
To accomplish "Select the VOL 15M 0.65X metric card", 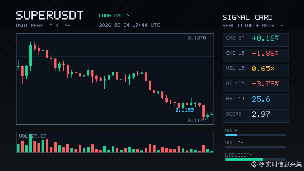I will (x=256, y=70).
